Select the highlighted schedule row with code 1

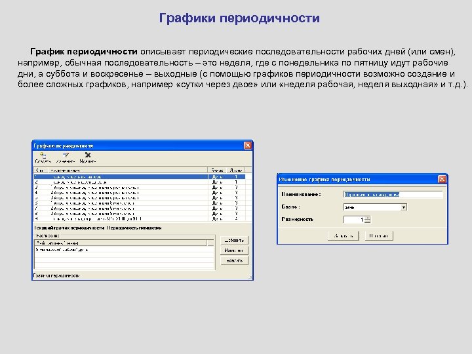[x=140, y=177]
